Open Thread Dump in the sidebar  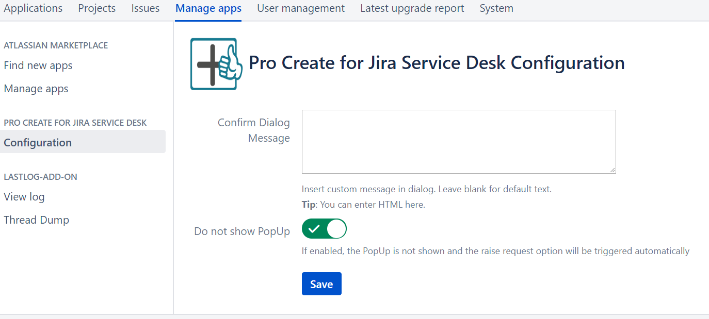[37, 220]
